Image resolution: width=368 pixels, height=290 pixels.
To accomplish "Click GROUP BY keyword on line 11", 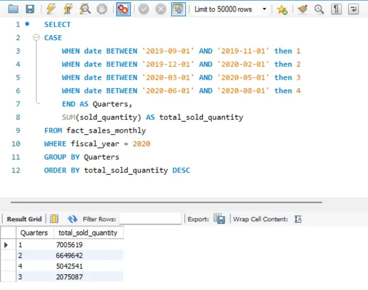I will click(62, 157).
